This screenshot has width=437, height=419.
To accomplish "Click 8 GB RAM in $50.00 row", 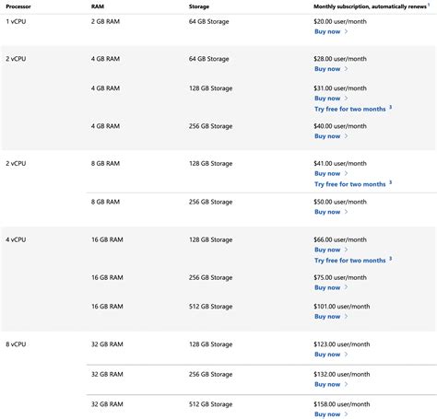I will pos(105,202).
